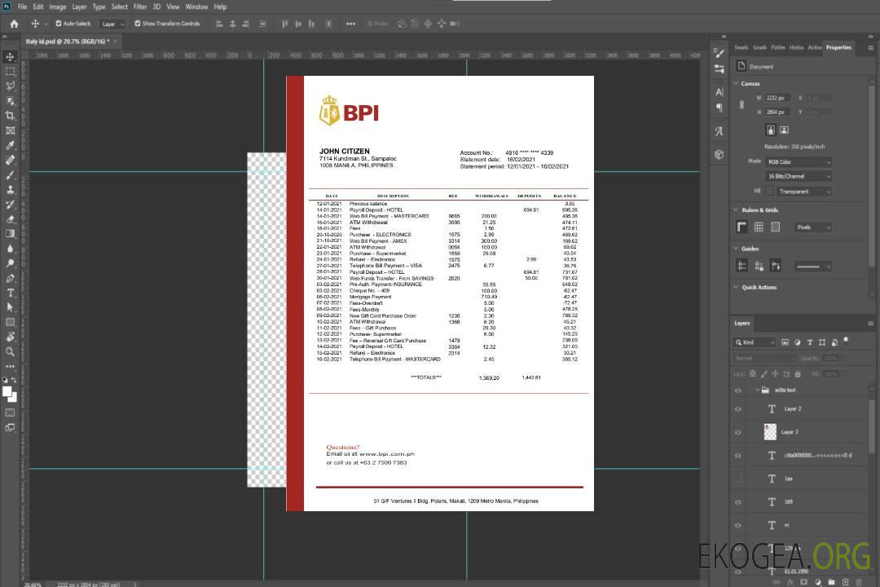Screen dimensions: 880x587
Task: Select the Pen tool
Action: [10, 278]
